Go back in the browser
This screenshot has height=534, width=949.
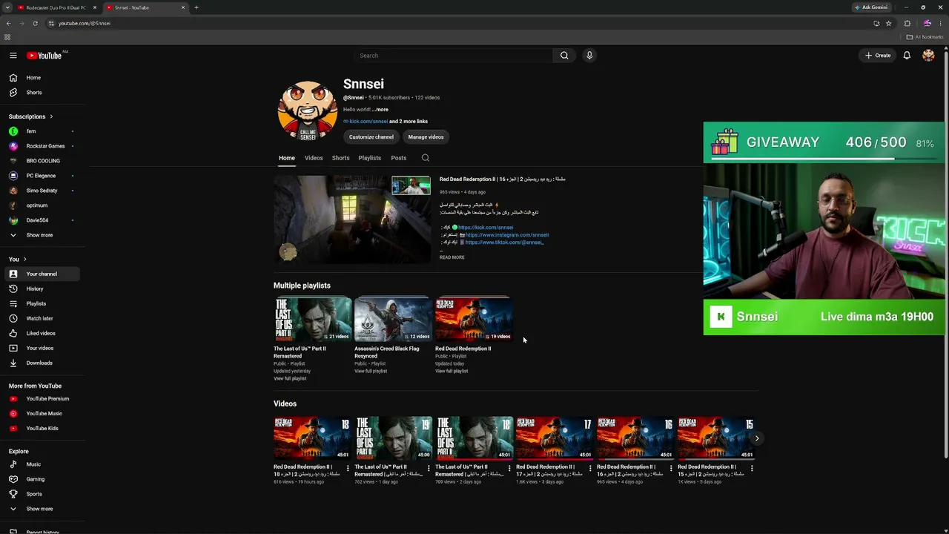pyautogui.click(x=8, y=23)
